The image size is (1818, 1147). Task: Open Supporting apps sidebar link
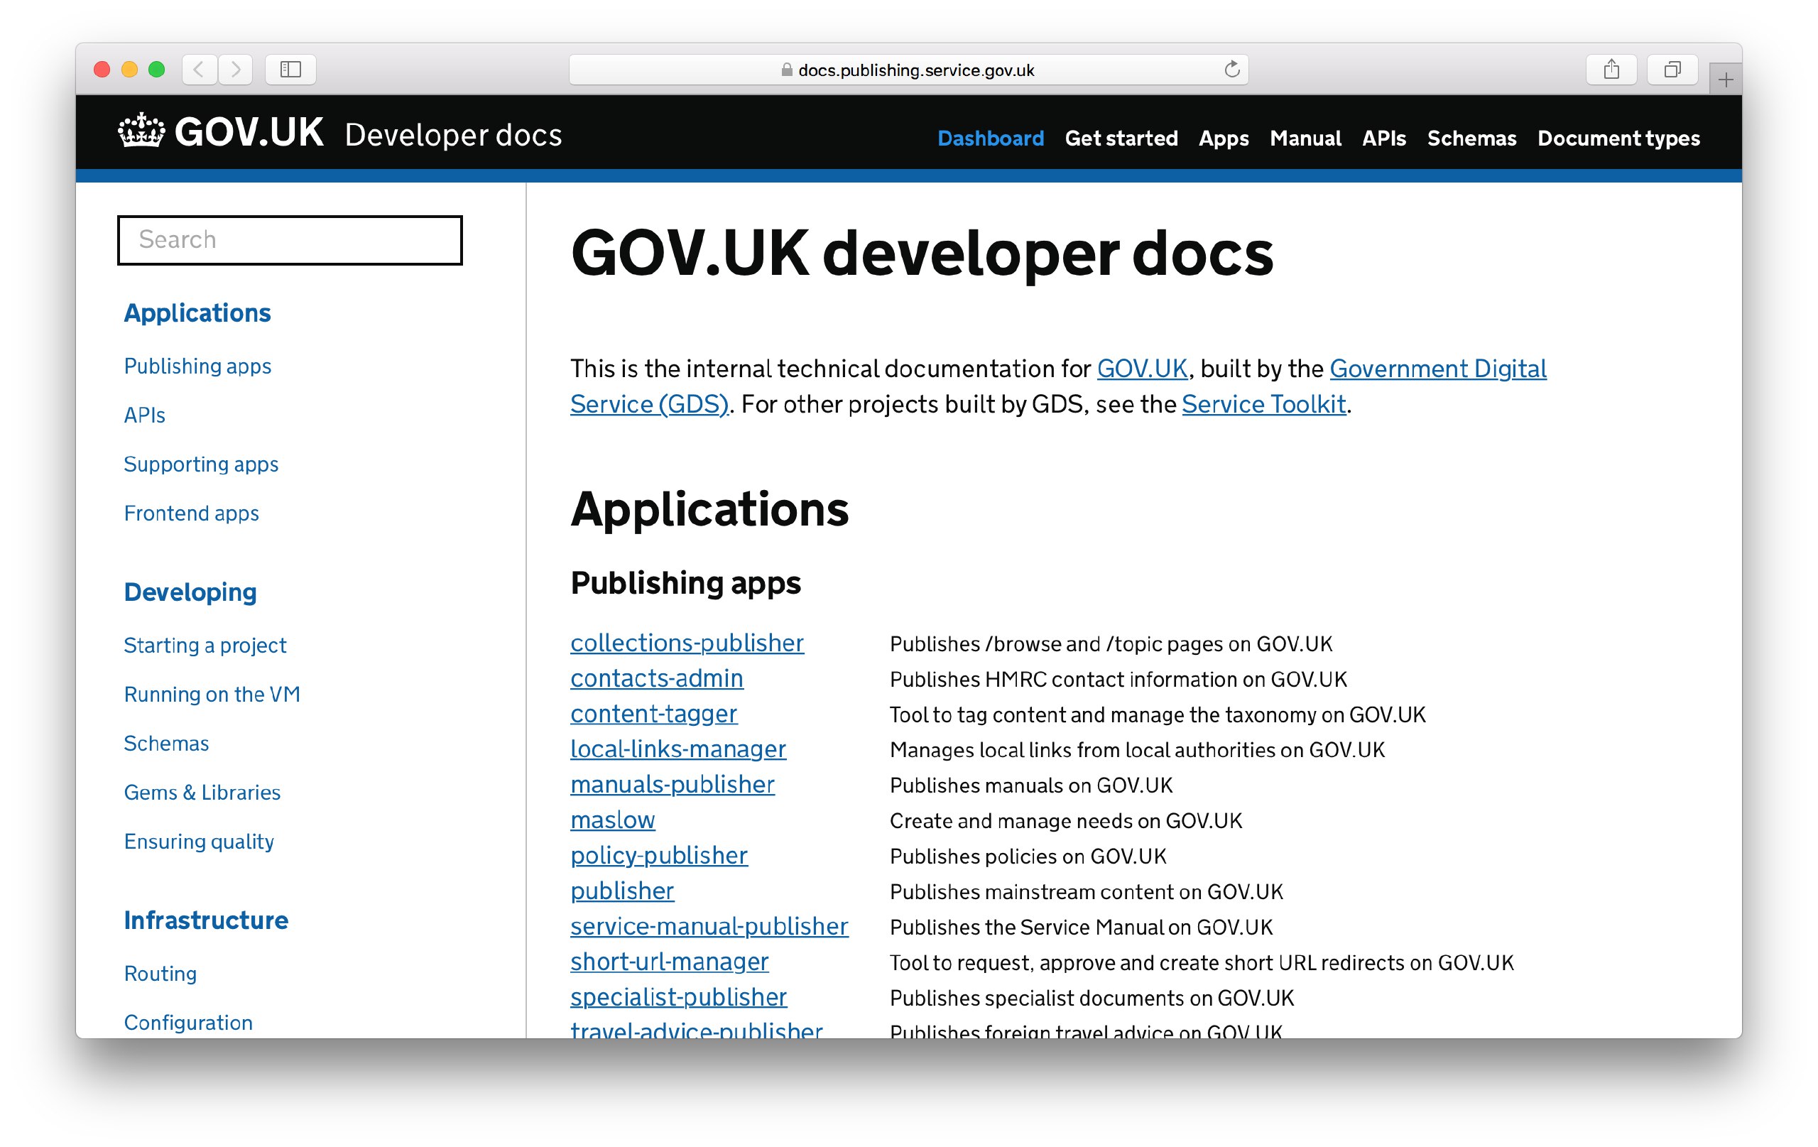coord(201,464)
